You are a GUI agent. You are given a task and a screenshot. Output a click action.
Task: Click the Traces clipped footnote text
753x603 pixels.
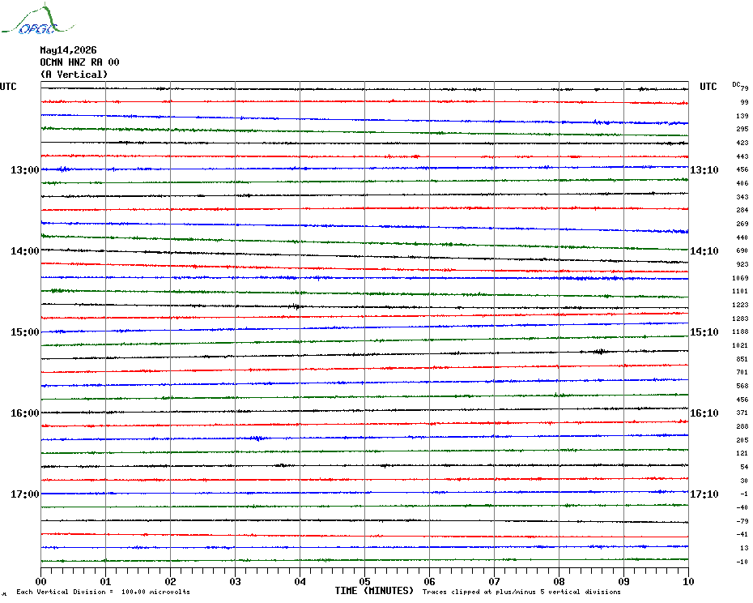tap(521, 592)
